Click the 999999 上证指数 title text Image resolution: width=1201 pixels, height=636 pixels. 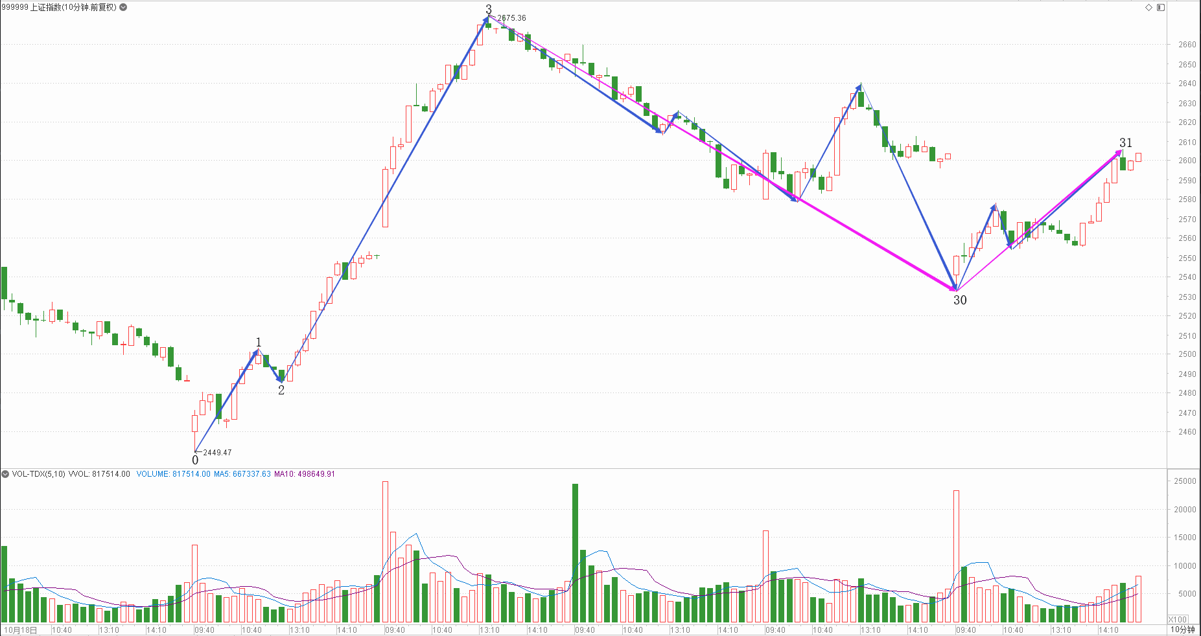click(x=58, y=7)
